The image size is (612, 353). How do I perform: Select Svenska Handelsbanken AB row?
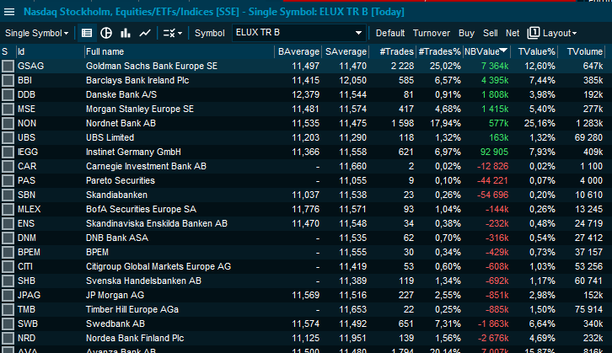click(306, 281)
